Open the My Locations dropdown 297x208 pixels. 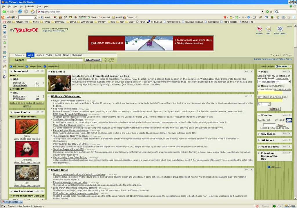coord(274,82)
